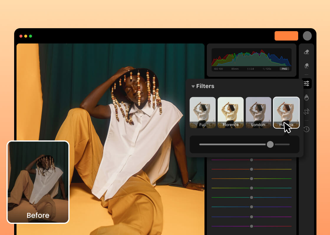Click the RGB histogram graph
This screenshot has height=235, width=330.
252,58
